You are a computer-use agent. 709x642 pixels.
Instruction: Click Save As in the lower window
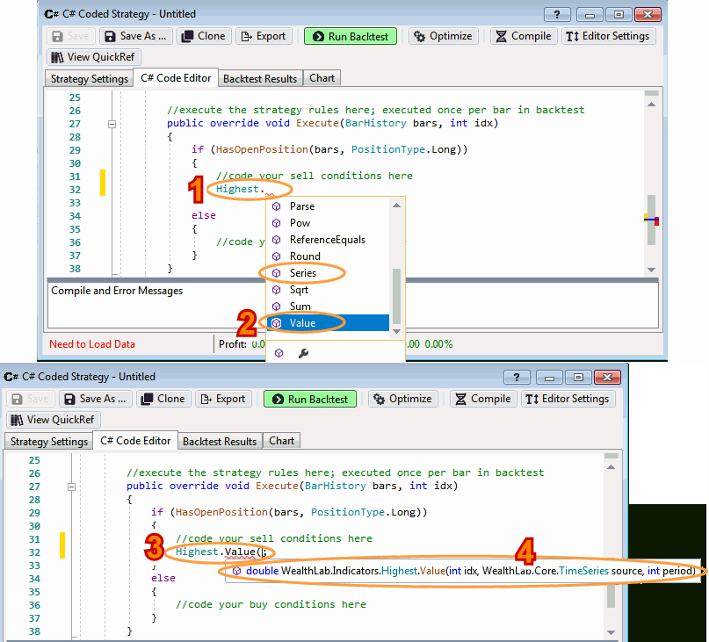coord(95,399)
